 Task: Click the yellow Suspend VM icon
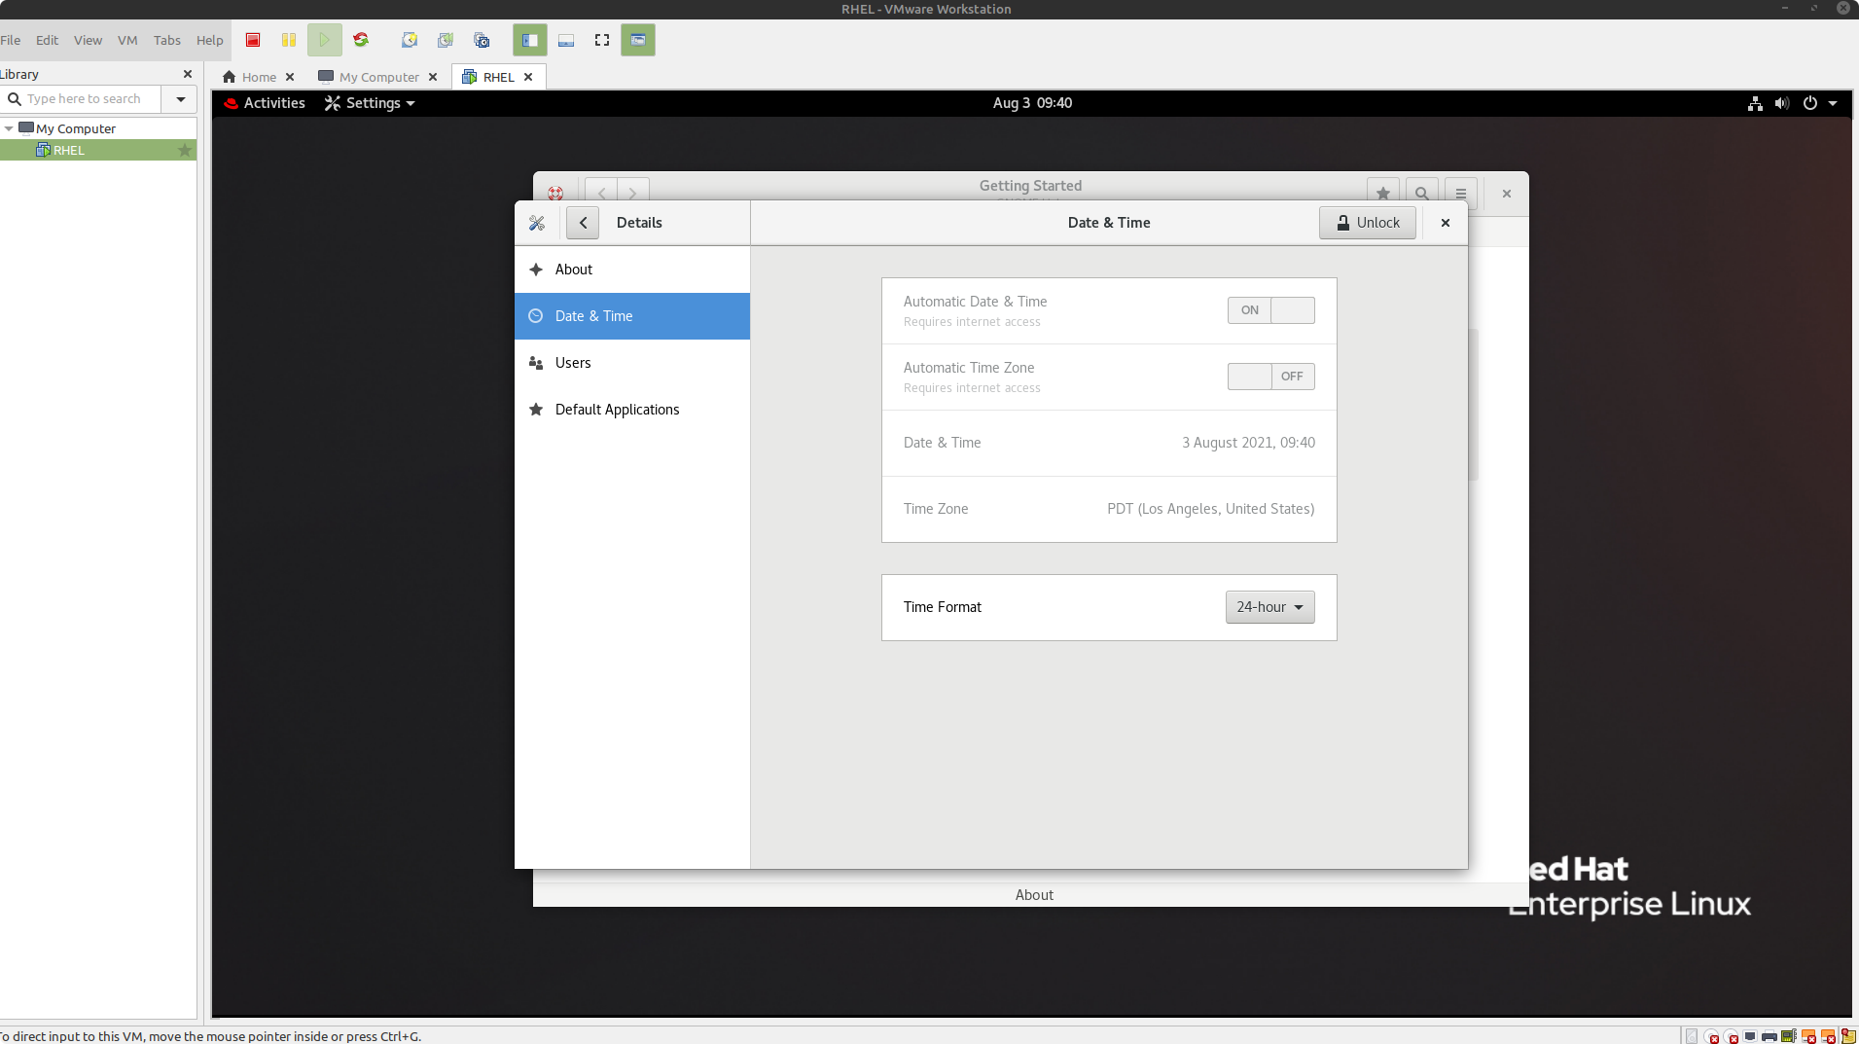click(289, 40)
